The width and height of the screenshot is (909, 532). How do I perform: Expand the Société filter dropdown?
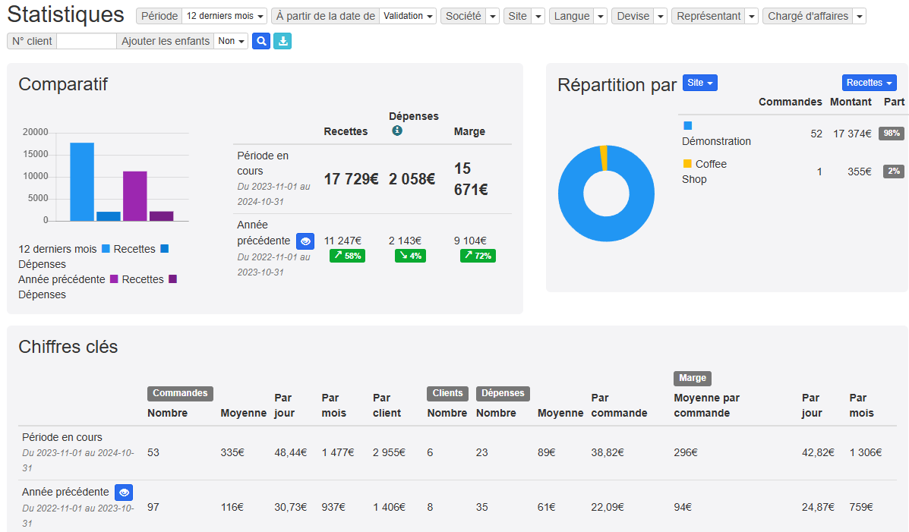pos(493,16)
